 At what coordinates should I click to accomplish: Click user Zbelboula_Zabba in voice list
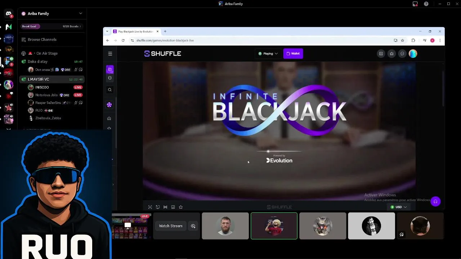point(55,118)
